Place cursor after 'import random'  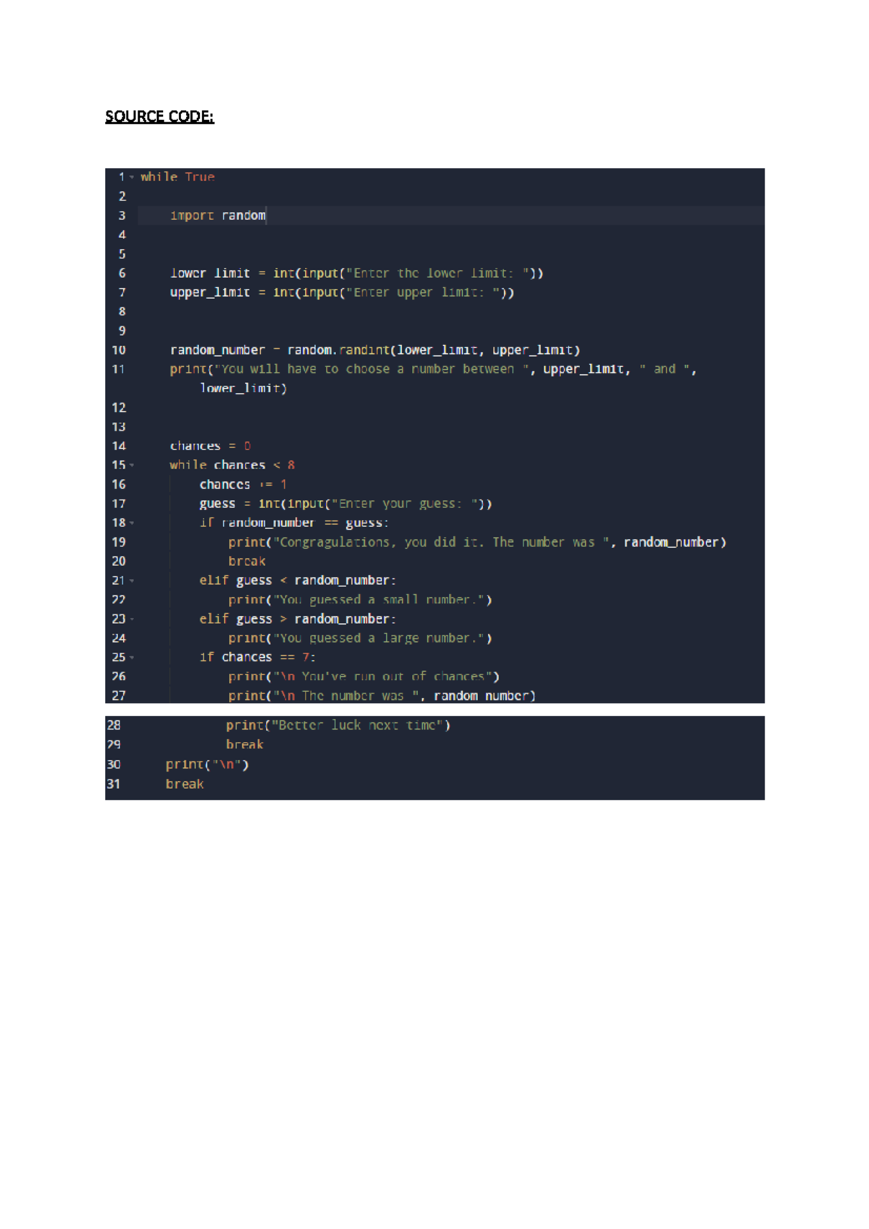(267, 216)
